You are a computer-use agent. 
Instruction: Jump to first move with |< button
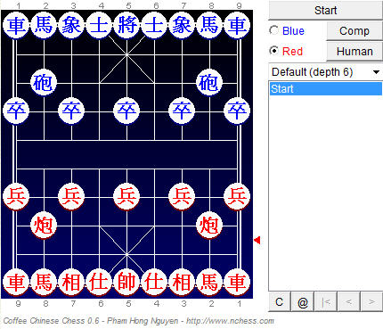pyautogui.click(x=326, y=302)
